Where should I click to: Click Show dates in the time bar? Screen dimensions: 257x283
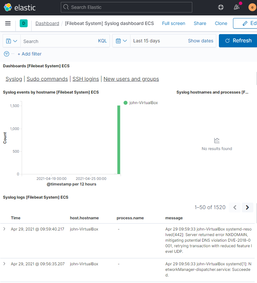[200, 41]
